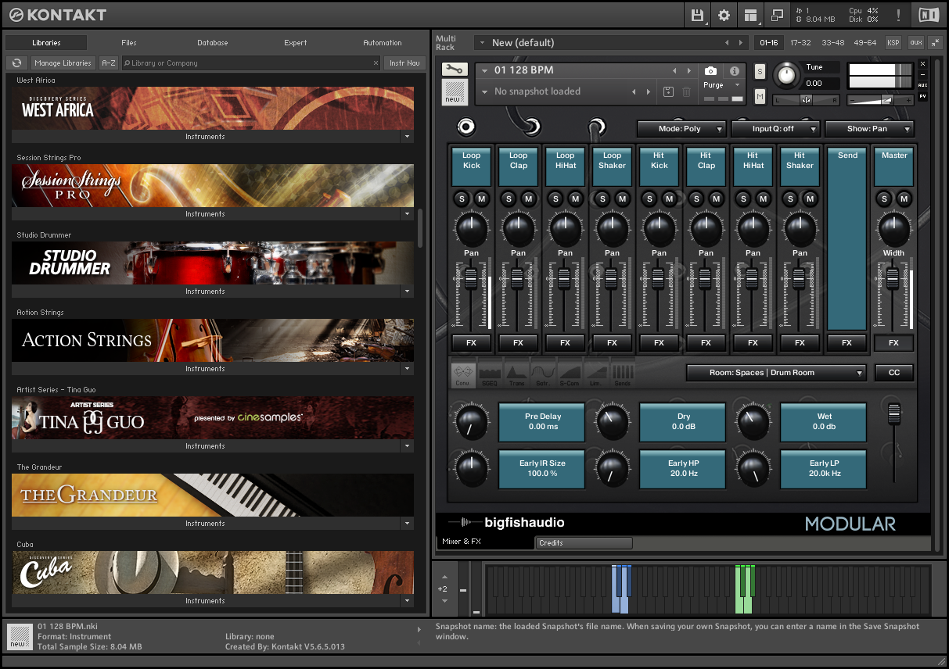The height and width of the screenshot is (669, 949).
Task: Solo the Loop Kick channel
Action: [462, 199]
